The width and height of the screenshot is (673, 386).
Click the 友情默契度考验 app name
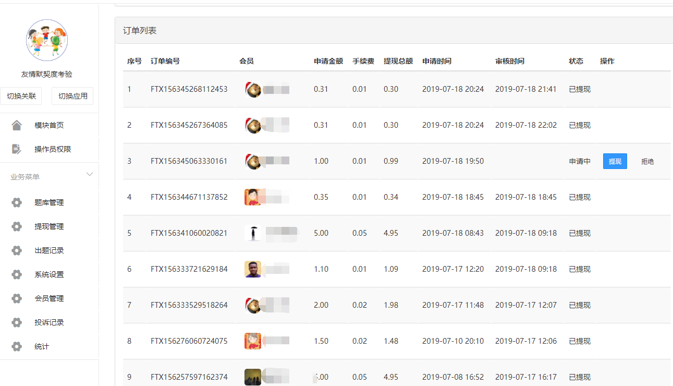click(x=47, y=74)
